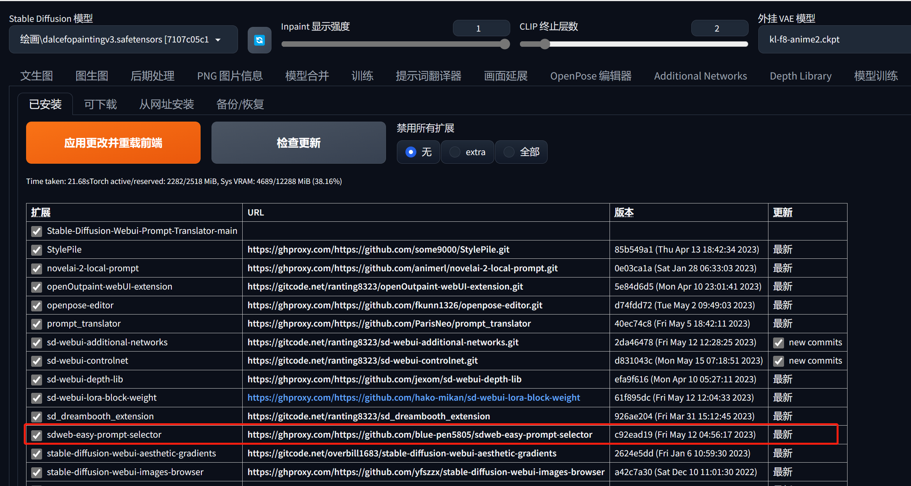911x486 pixels.
Task: Open the 从网址安装 sub-tab
Action: tap(167, 104)
